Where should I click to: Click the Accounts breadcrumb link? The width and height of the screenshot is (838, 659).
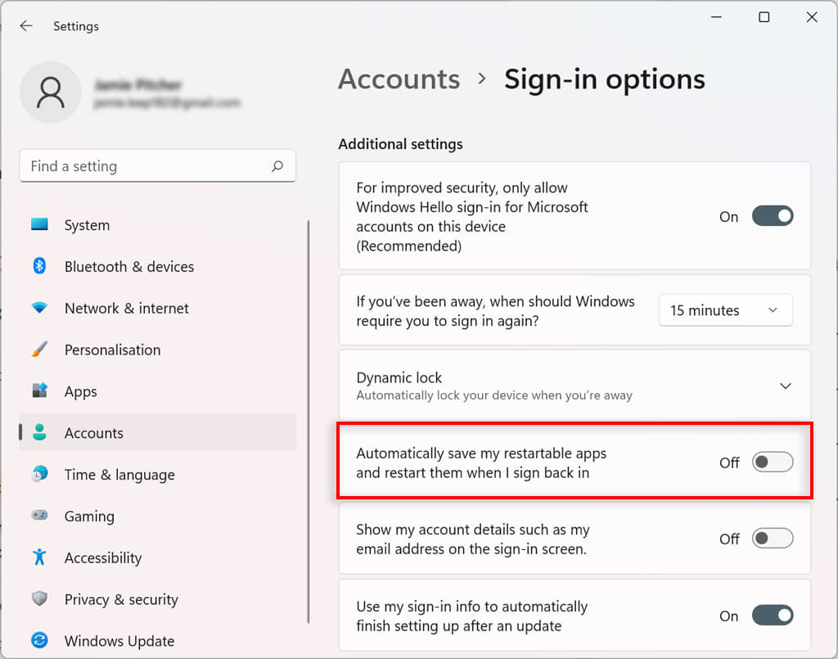point(399,79)
